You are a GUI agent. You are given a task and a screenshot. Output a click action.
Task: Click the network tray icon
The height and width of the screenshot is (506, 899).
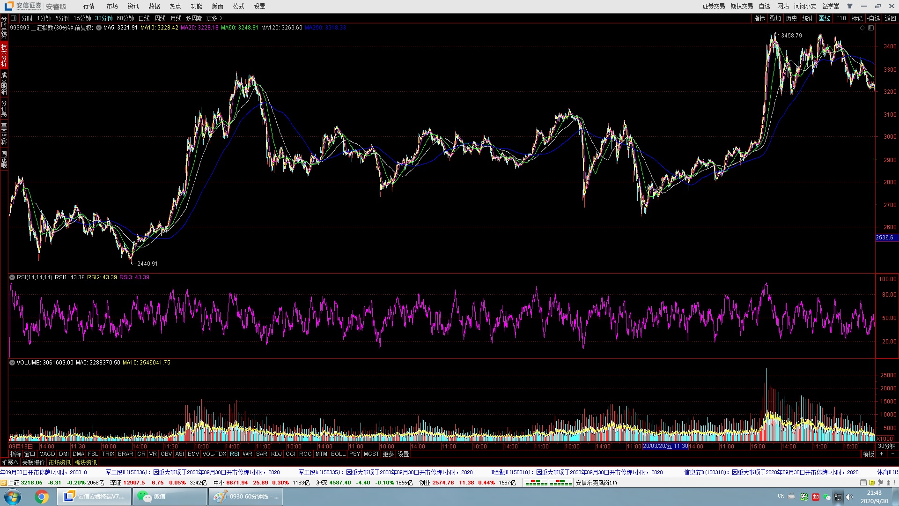pos(838,497)
